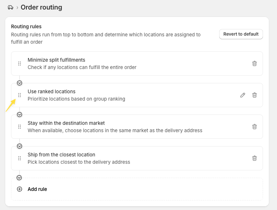The image size is (277, 210).
Task: Click the Add rule button
Action: (x=137, y=189)
